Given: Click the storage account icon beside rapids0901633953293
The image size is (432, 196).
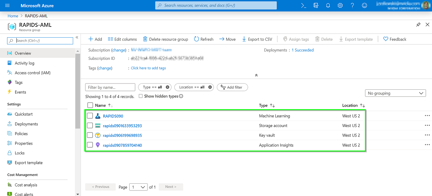Looking at the screenshot, I should pos(98,126).
